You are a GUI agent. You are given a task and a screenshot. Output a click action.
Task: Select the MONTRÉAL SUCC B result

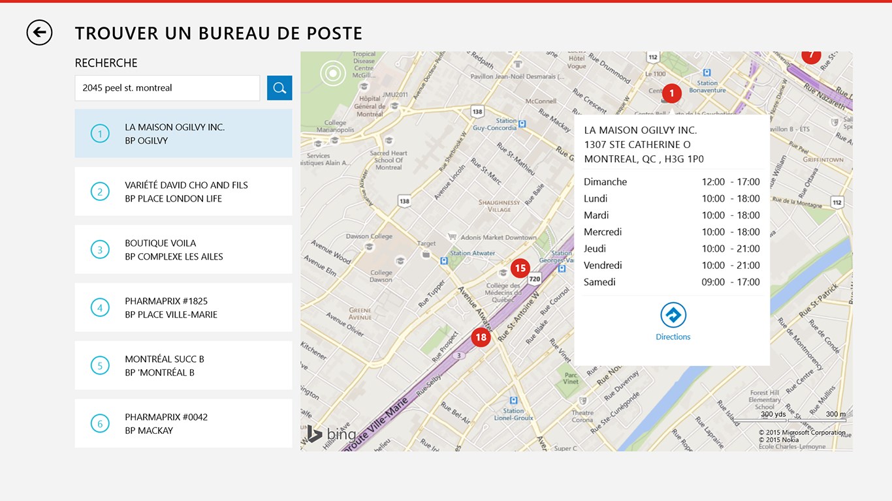pos(183,365)
